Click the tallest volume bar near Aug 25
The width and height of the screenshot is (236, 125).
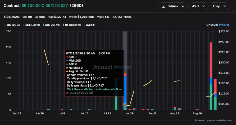(x=211, y=76)
